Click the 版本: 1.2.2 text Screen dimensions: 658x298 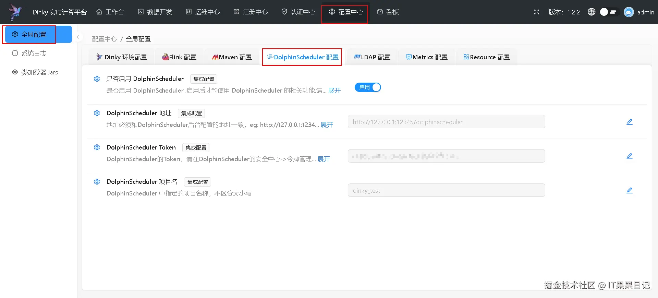click(x=564, y=12)
